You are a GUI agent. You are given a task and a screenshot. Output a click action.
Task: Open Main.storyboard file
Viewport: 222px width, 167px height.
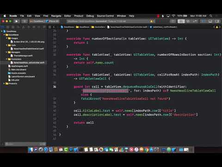(x=17, y=70)
